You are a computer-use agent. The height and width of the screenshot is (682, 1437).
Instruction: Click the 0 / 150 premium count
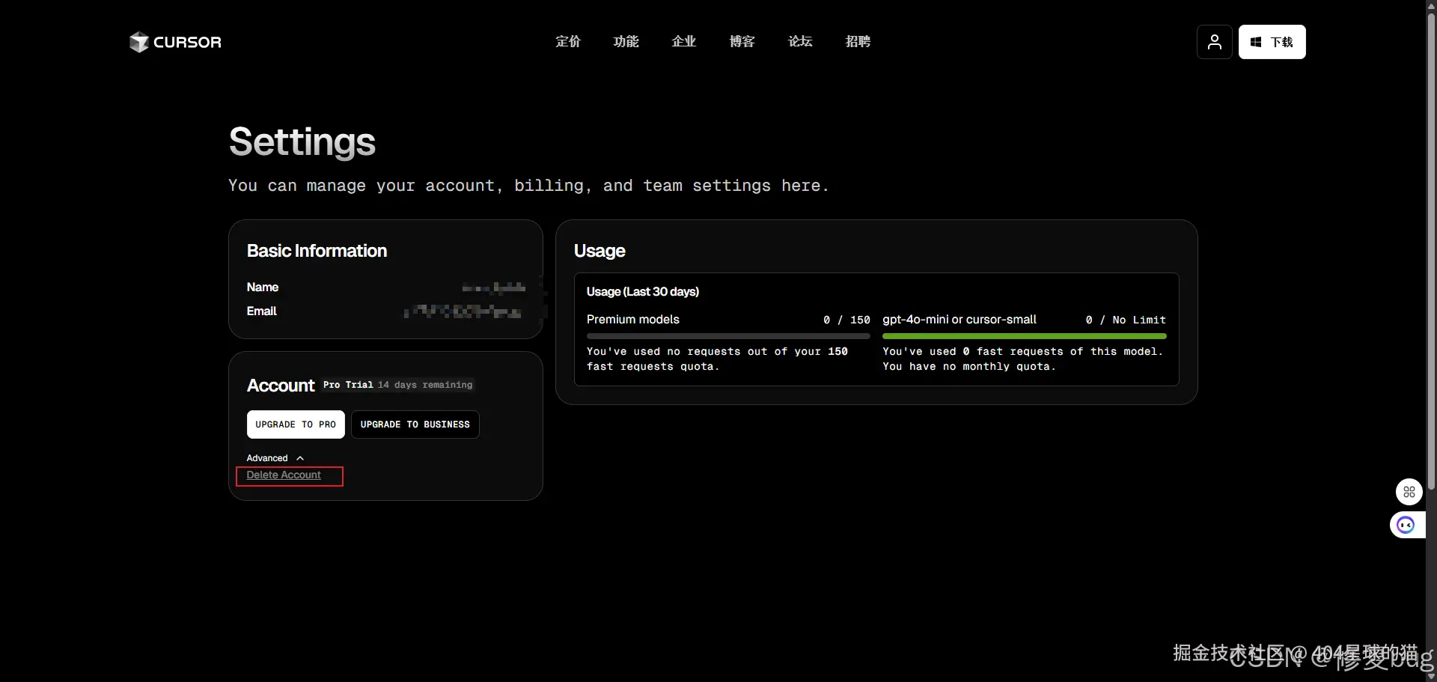tap(846, 320)
